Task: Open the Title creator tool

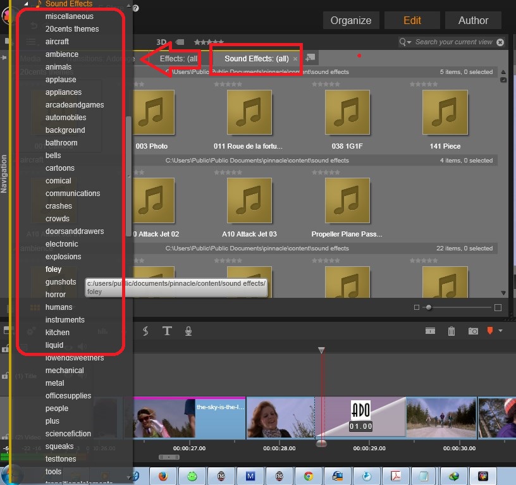Action: [x=167, y=331]
